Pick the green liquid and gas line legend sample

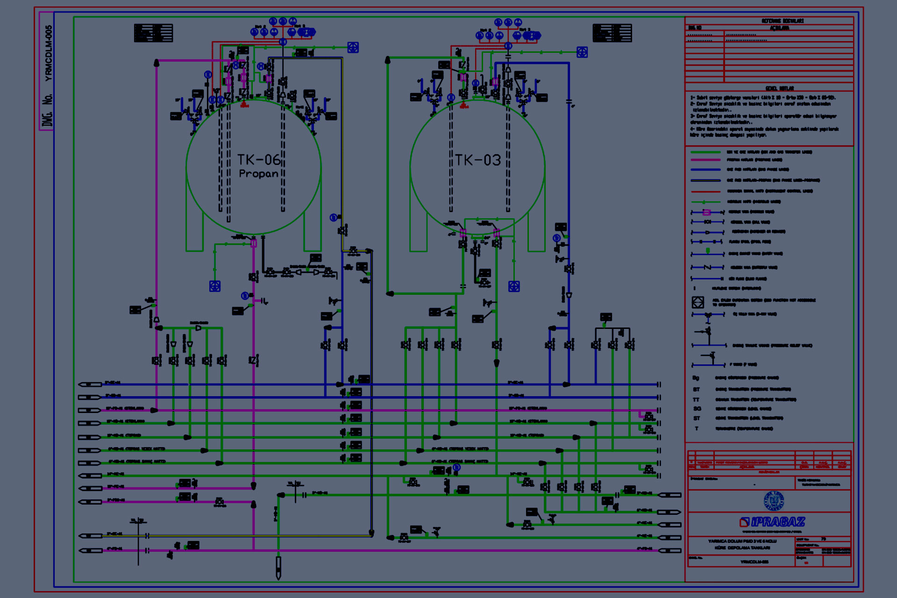pyautogui.click(x=705, y=152)
